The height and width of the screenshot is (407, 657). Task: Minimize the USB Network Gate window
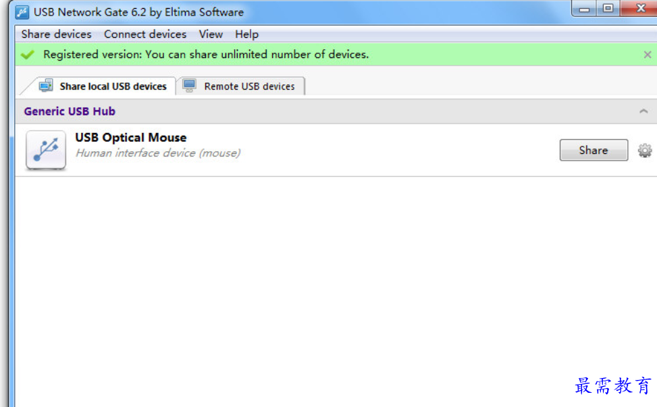coord(585,8)
